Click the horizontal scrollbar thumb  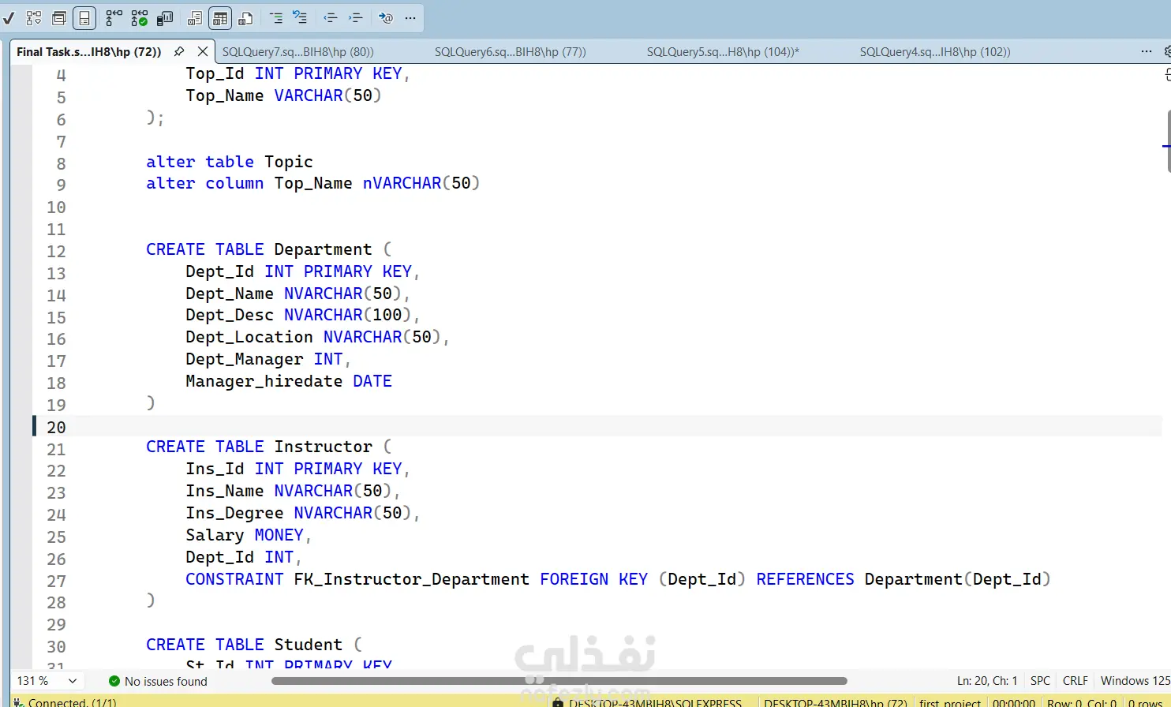click(559, 680)
